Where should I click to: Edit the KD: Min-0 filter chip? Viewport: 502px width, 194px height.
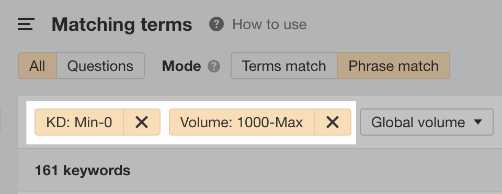79,122
